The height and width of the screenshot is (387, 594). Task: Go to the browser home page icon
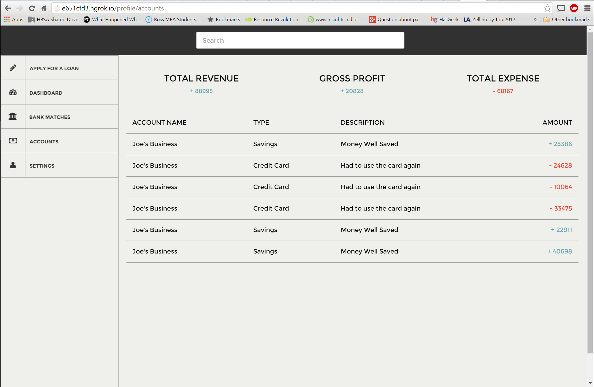[x=44, y=8]
